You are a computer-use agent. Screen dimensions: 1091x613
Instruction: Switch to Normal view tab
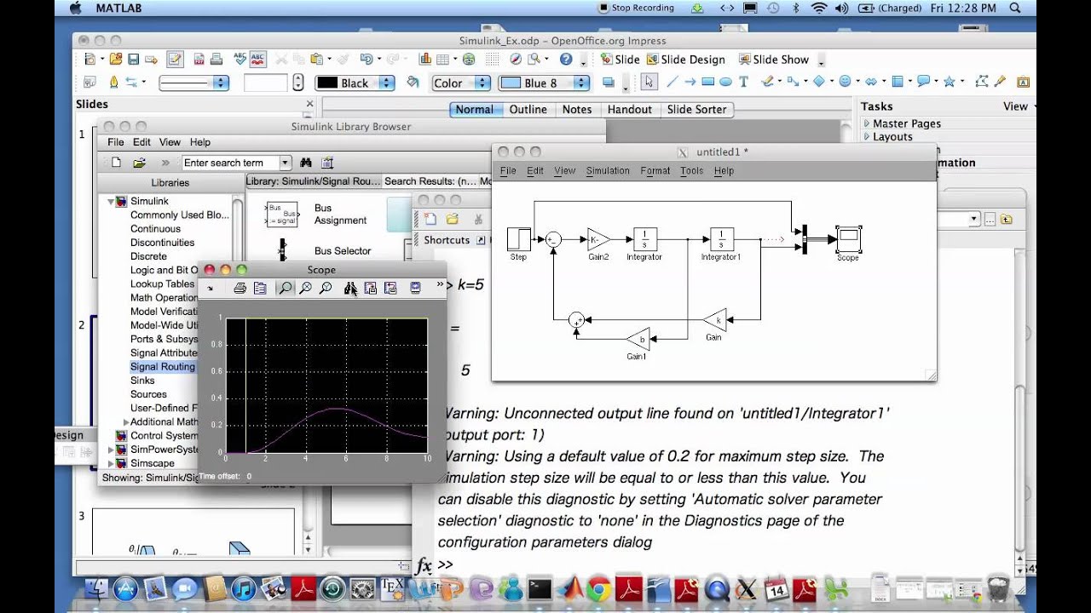[474, 109]
